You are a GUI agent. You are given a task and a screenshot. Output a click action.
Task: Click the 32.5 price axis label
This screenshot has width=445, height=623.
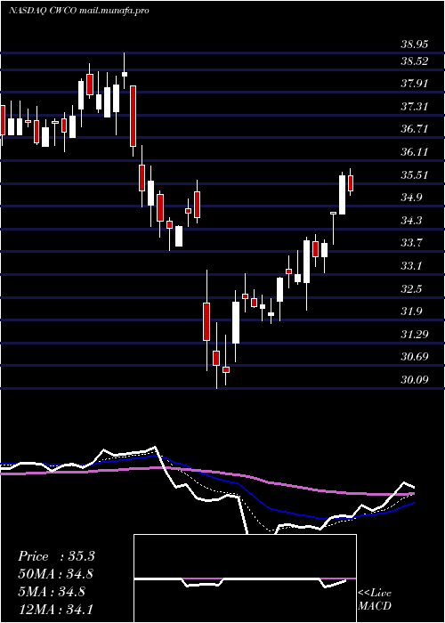click(411, 289)
